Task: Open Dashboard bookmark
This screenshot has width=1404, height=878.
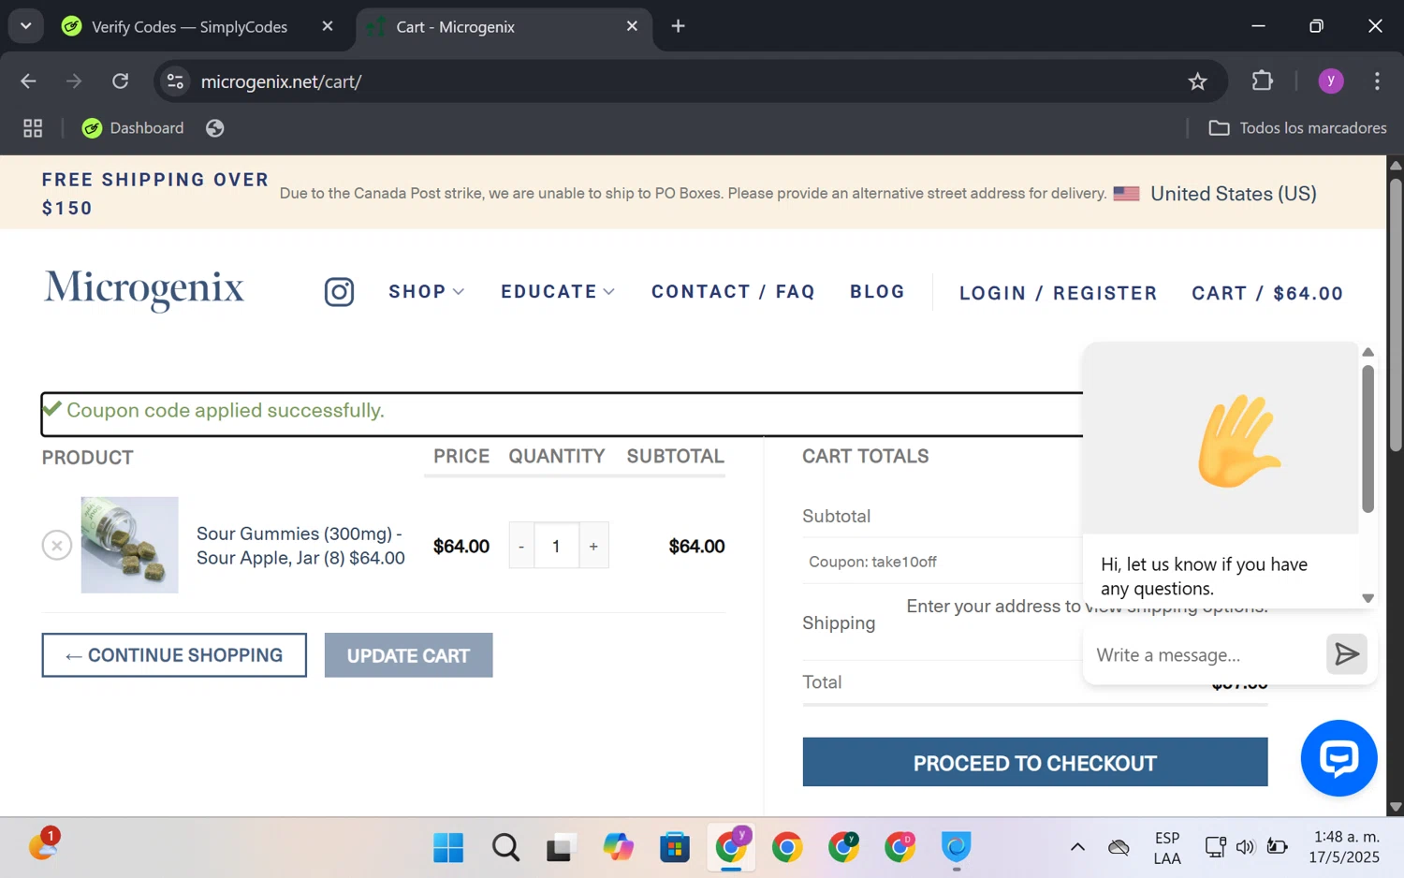Action: (132, 128)
